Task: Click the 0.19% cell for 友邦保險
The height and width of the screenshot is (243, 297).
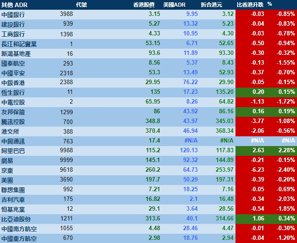Action: coord(286,112)
